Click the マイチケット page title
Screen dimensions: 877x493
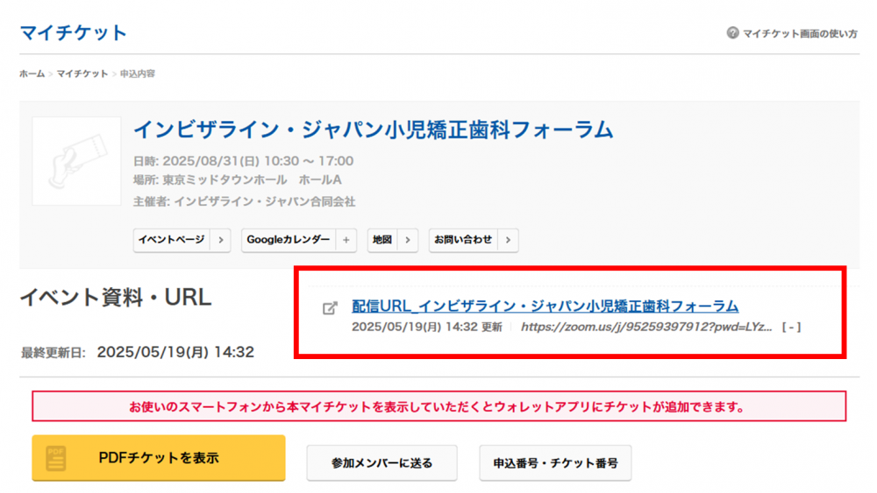tap(74, 33)
